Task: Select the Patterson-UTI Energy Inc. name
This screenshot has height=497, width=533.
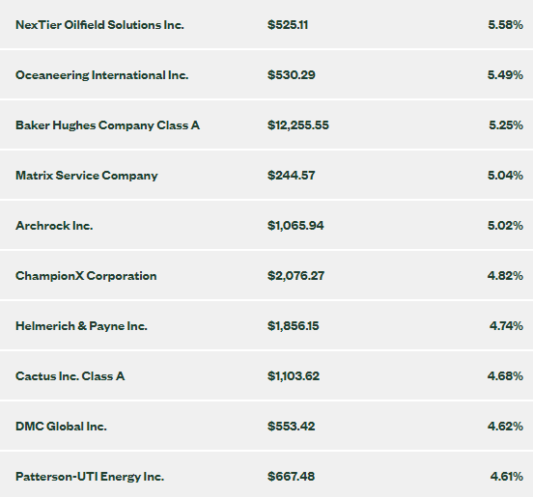Action: tap(90, 477)
